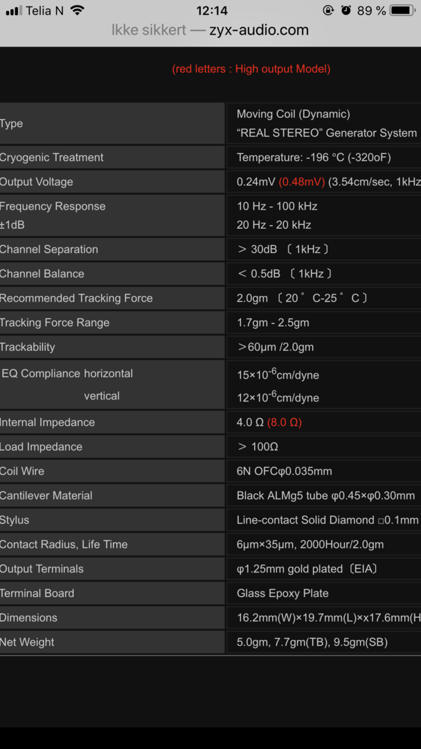421x749 pixels.
Task: Tap the Recommended Tracking Force label
Action: click(76, 298)
